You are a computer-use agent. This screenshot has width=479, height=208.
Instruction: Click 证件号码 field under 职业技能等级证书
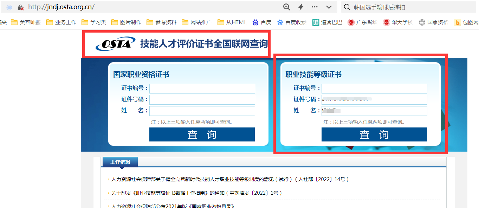coord(374,100)
